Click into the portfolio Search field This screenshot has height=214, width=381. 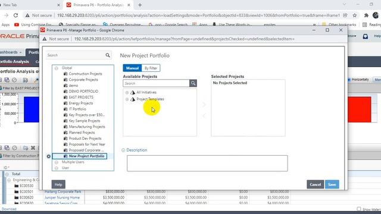pos(76,55)
